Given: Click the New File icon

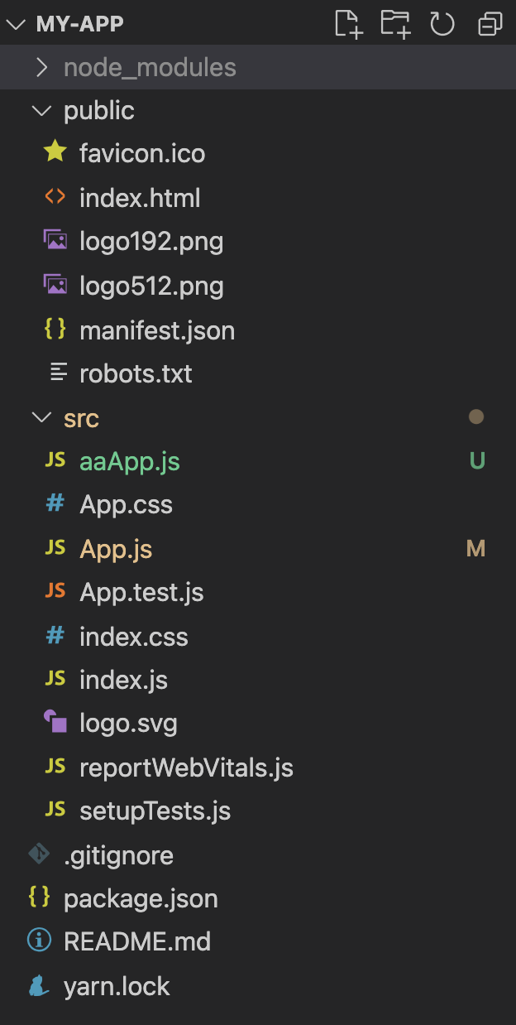Looking at the screenshot, I should point(348,23).
